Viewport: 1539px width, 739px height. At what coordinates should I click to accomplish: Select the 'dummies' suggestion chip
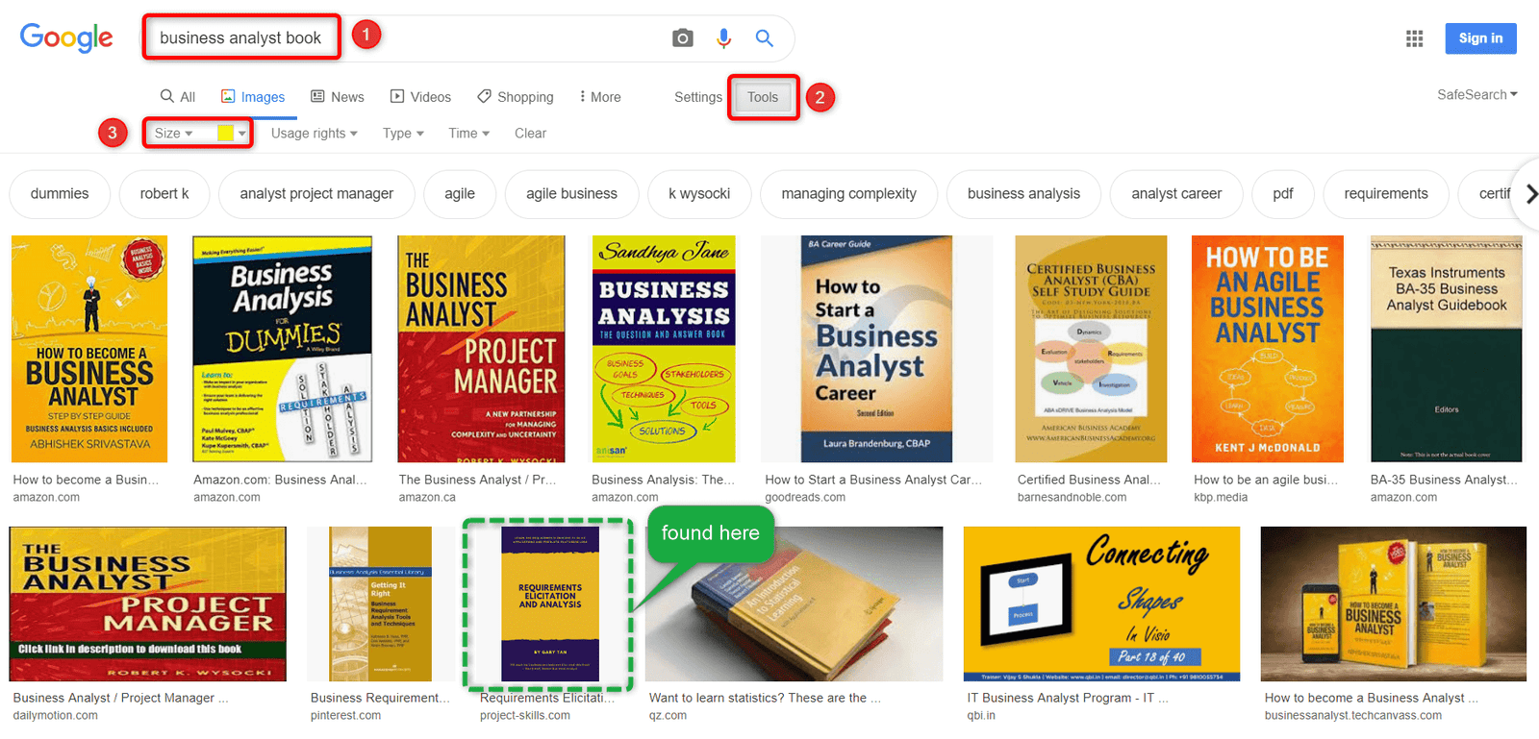coord(60,194)
